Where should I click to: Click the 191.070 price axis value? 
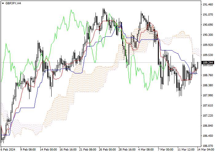pos(208,15)
